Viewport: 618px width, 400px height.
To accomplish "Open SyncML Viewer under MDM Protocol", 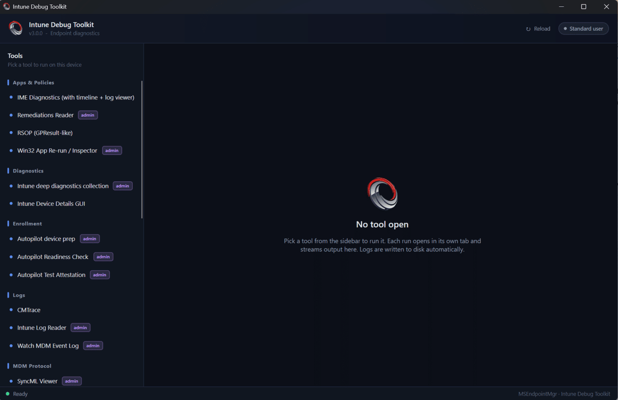I will point(38,381).
